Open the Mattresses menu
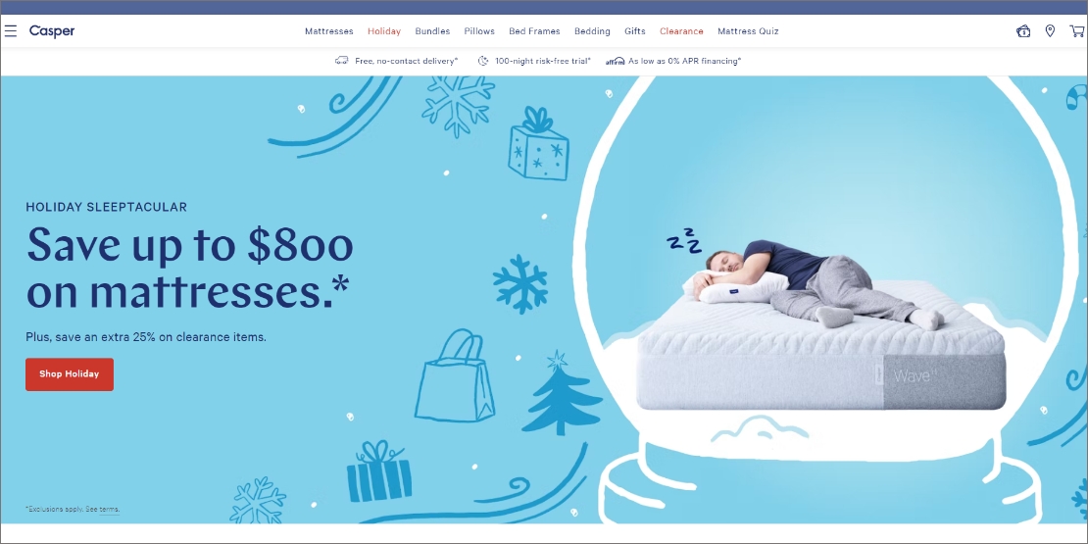Screen dimensions: 1088x544 329,31
